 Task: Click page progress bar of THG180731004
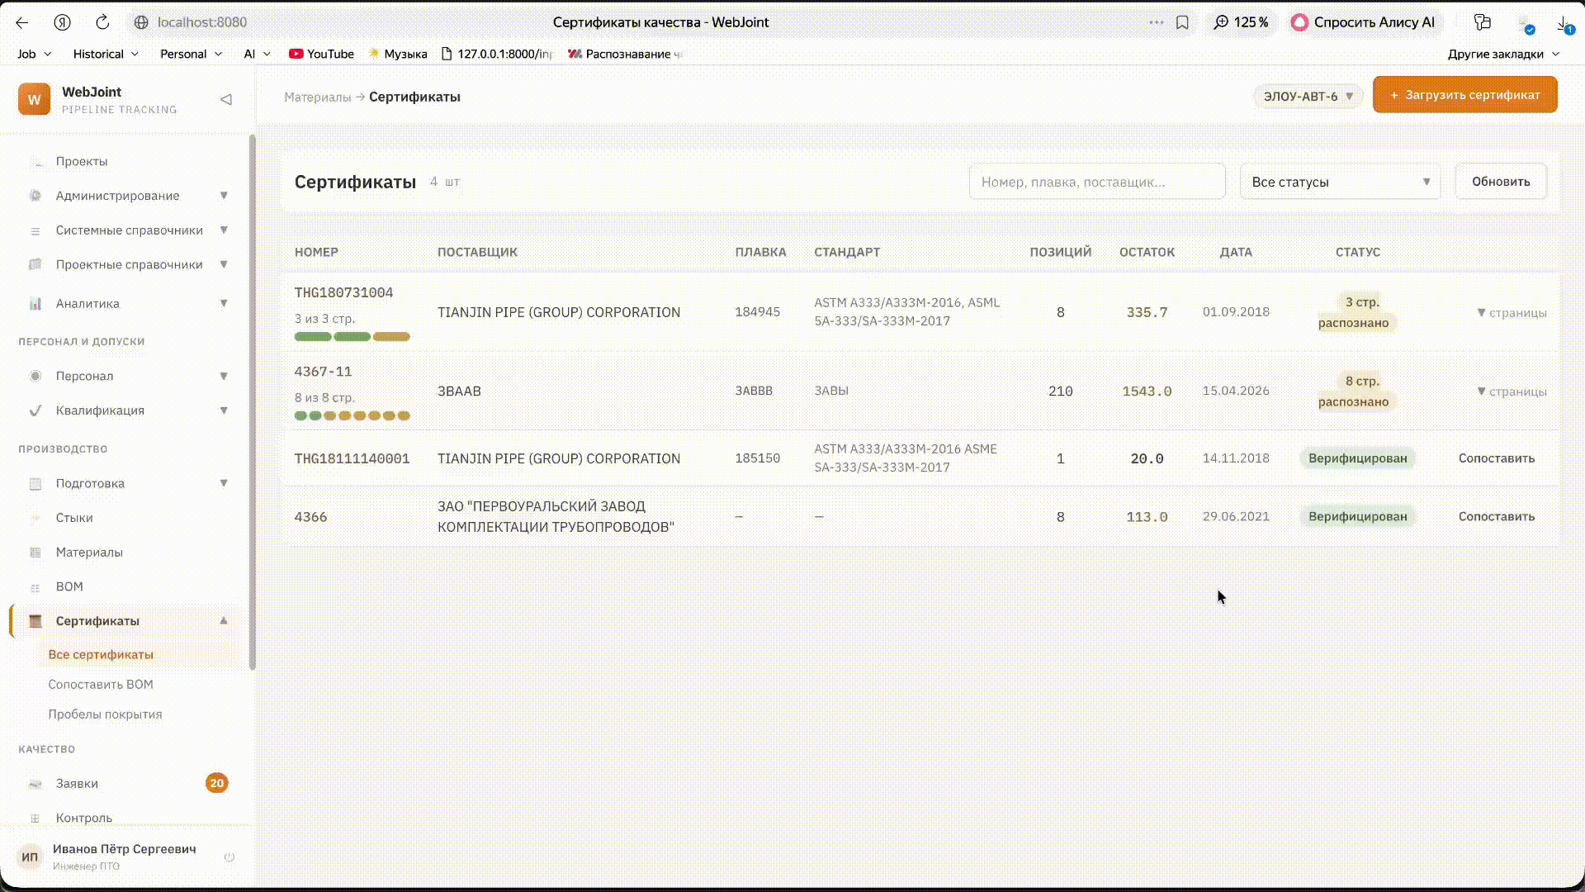coord(352,336)
